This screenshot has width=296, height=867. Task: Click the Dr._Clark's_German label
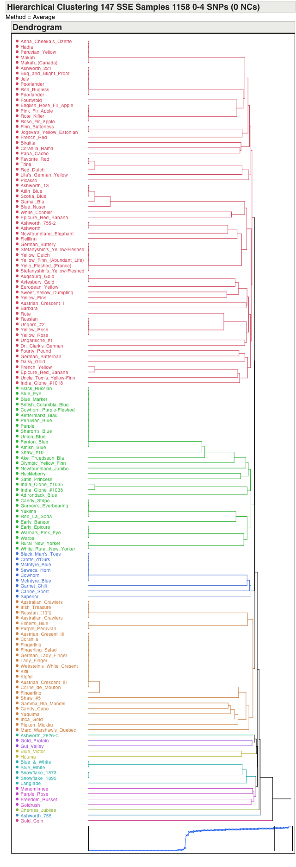click(x=42, y=346)
